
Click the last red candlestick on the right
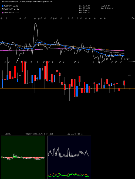124,83
